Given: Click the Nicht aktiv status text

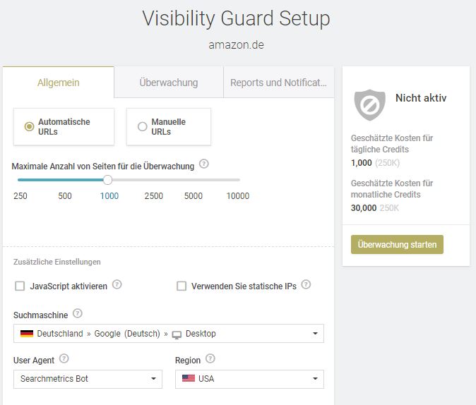Looking at the screenshot, I should click(421, 98).
